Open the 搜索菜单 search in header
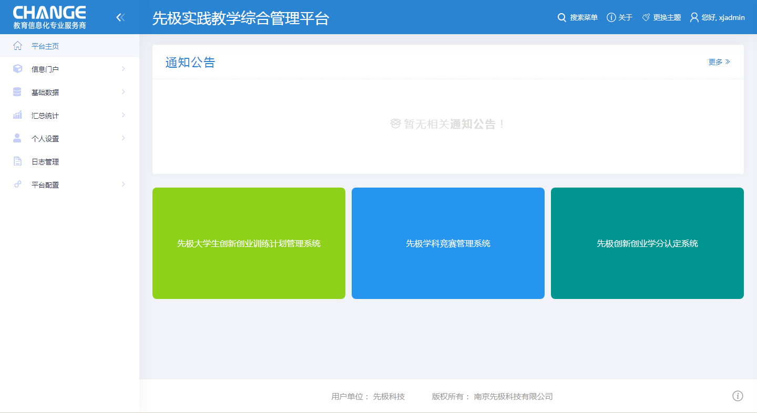757x413 pixels. pyautogui.click(x=577, y=17)
